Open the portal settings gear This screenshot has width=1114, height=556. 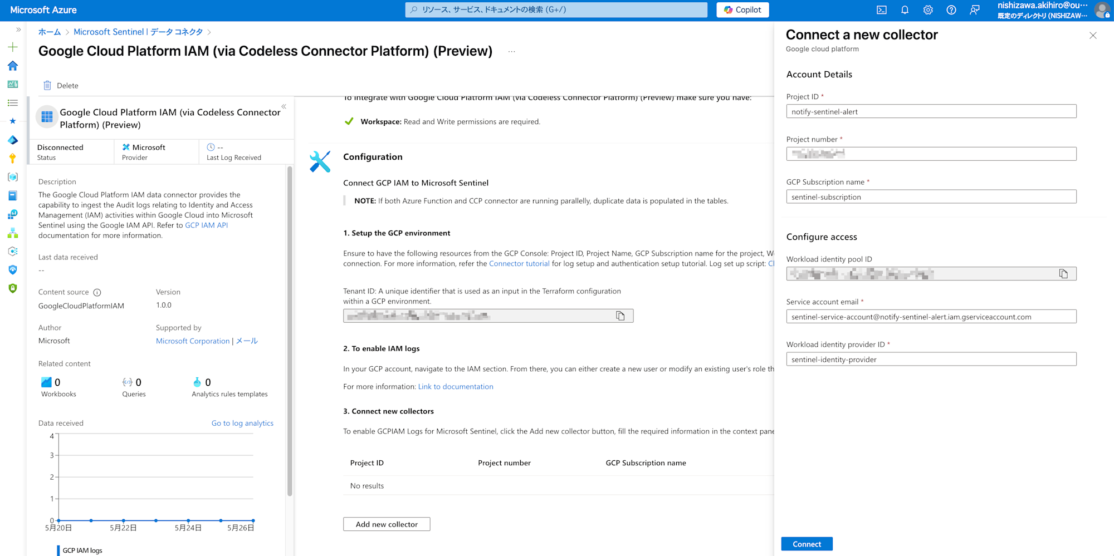[928, 10]
